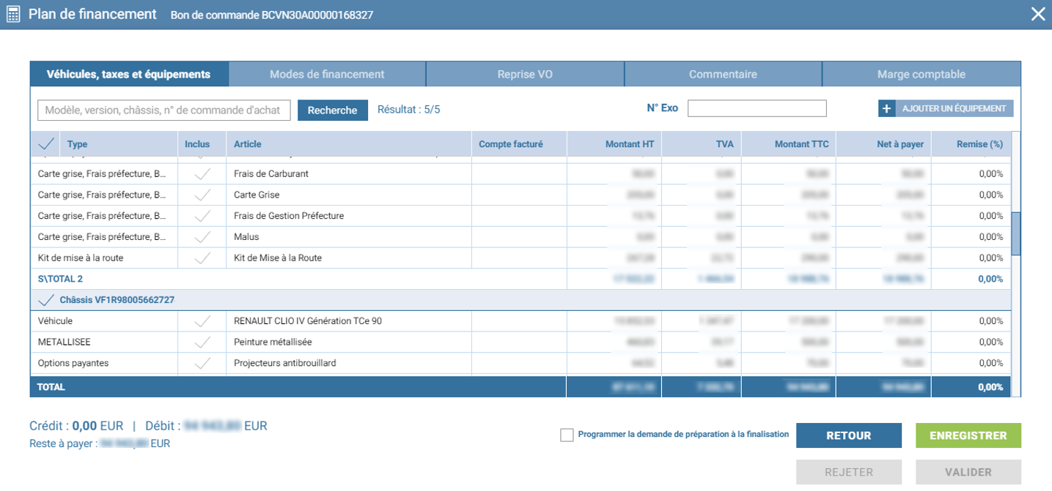Select the Frais de Carburant article cell
Image resolution: width=1052 pixels, height=491 pixels.
[348, 174]
